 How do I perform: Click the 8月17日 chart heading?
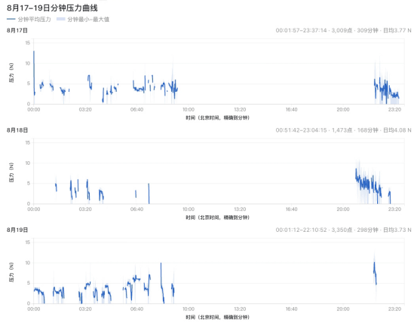pos(17,30)
